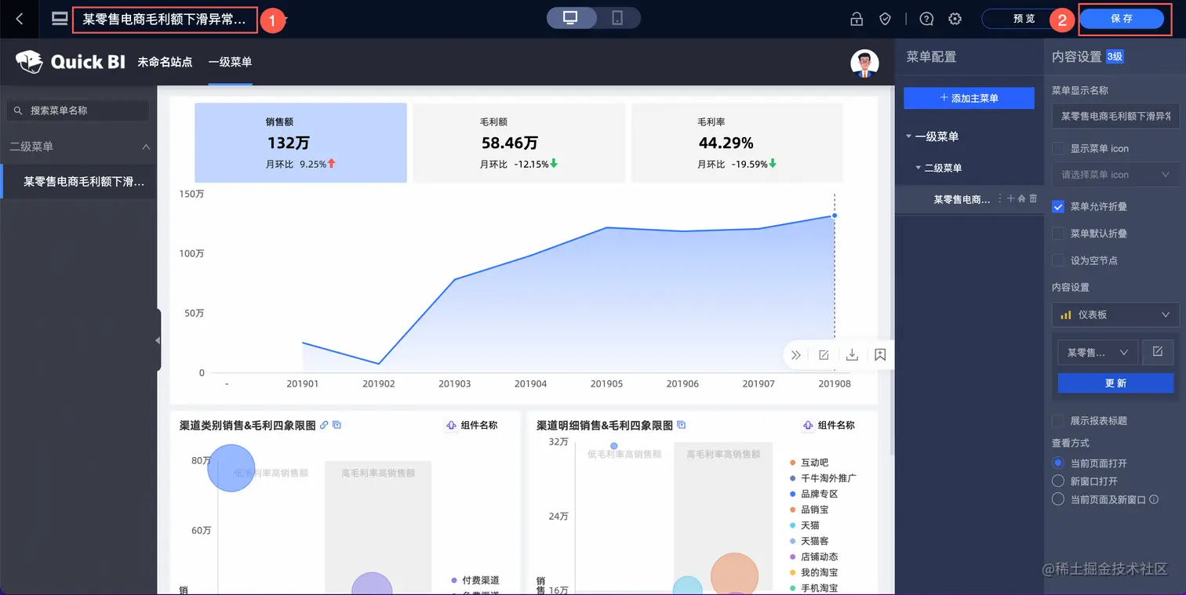The image size is (1186, 595).
Task: Collapse the 二级菜单 group in the left sidebar
Action: 146,147
